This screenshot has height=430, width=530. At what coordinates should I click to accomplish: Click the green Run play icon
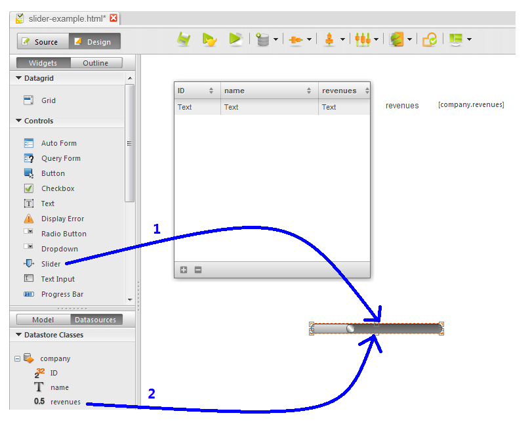(x=235, y=40)
